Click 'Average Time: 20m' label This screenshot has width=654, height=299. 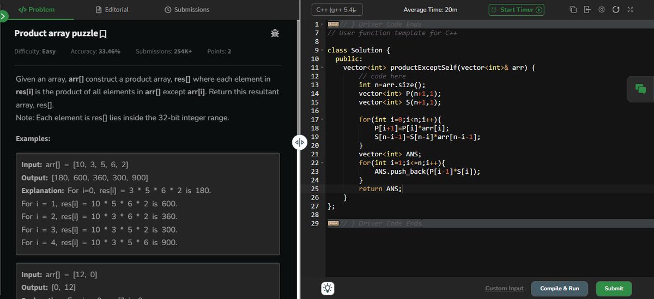pyautogui.click(x=431, y=10)
